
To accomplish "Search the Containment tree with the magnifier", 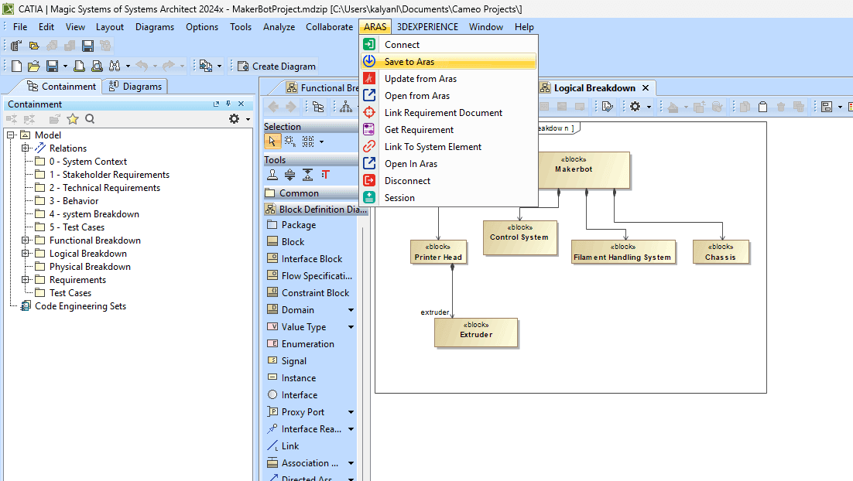I will coord(91,119).
